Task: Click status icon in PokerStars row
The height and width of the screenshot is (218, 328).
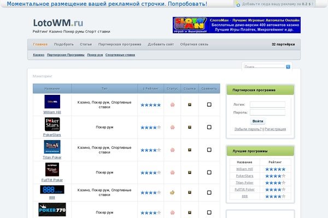Action: pyautogui.click(x=172, y=127)
